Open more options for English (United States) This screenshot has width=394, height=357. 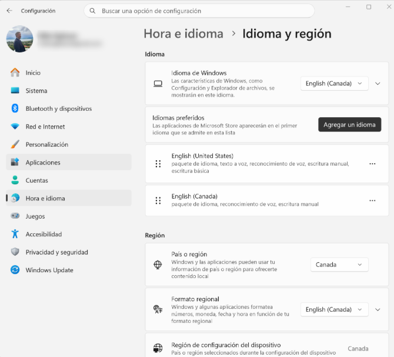point(372,164)
